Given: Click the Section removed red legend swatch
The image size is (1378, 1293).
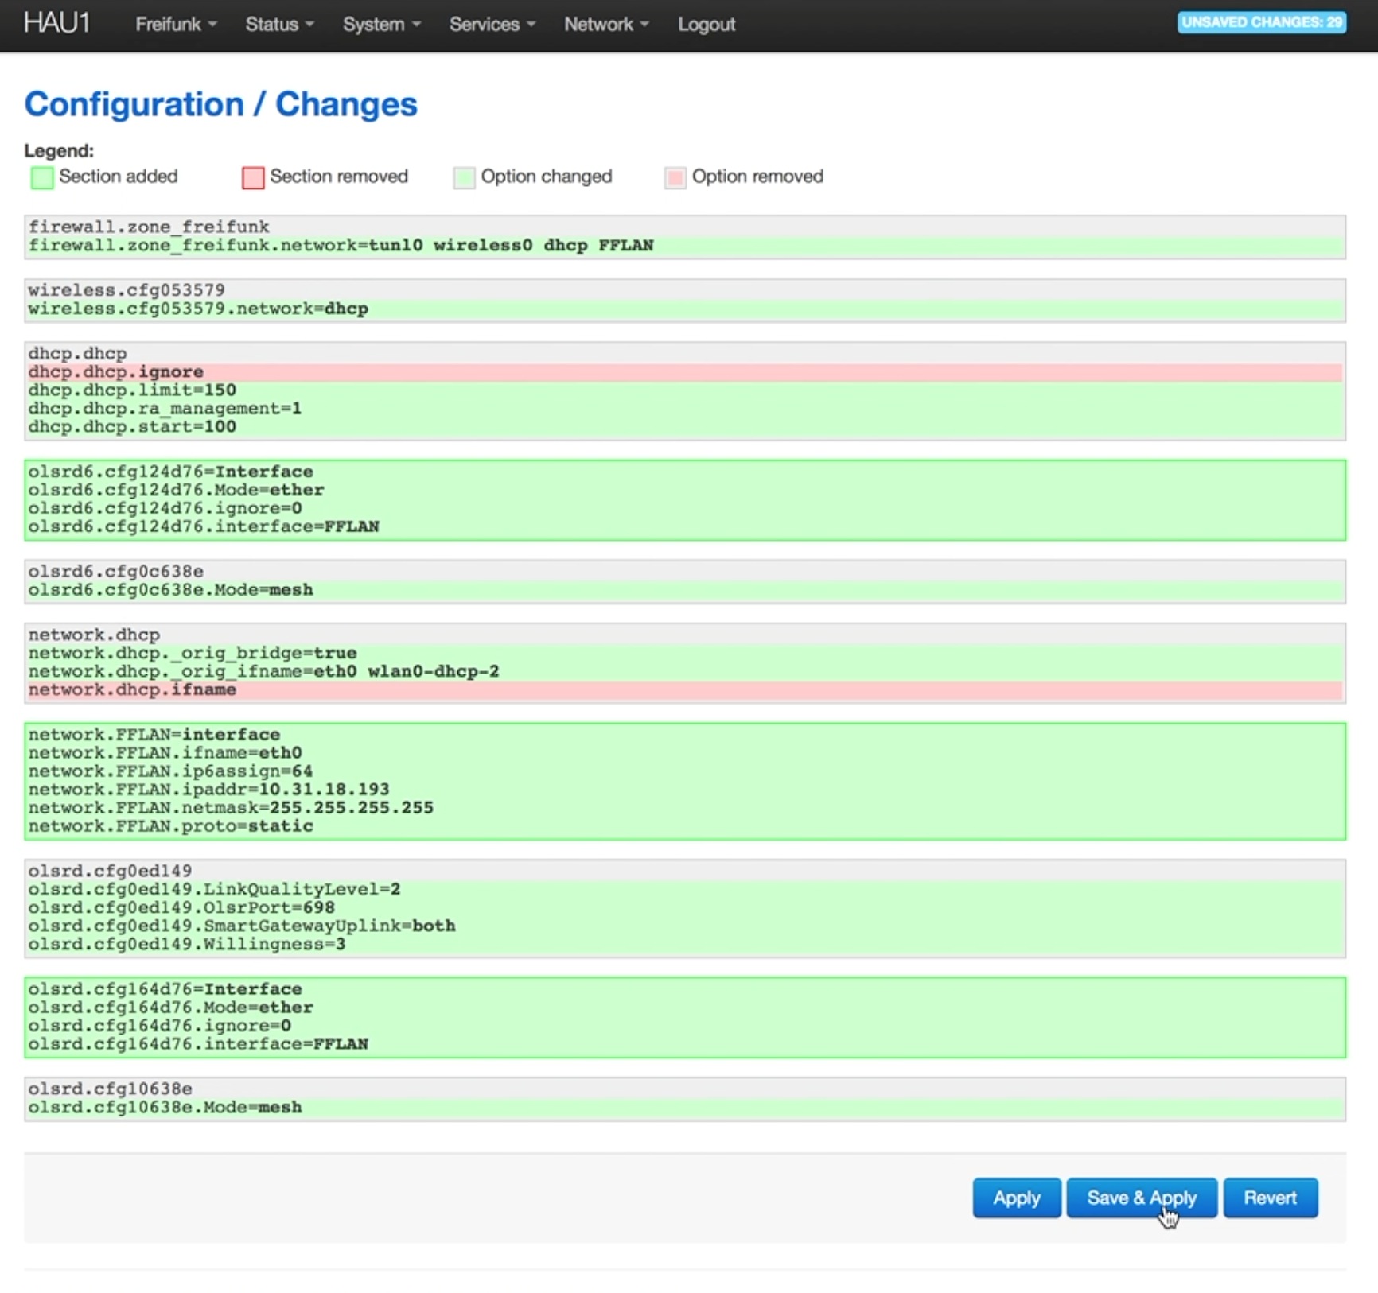Looking at the screenshot, I should coord(253,177).
